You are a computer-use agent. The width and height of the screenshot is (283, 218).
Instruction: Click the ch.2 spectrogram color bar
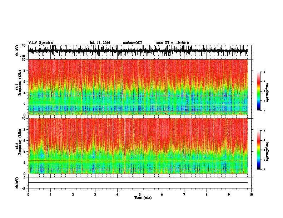(x=258, y=150)
